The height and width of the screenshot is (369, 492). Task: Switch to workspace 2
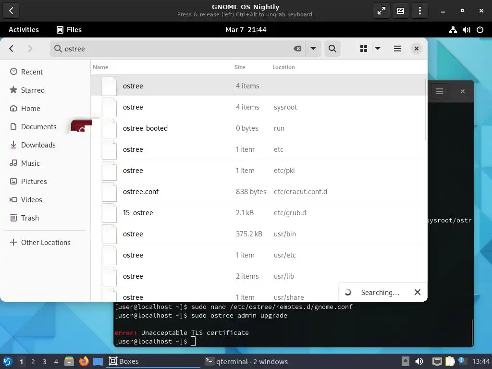click(x=33, y=361)
